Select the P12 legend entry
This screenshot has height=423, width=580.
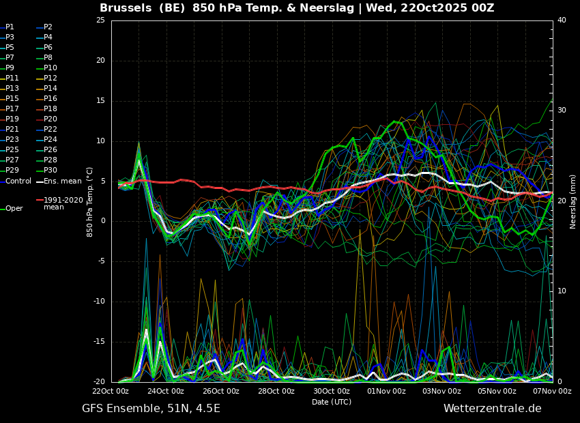(50, 78)
